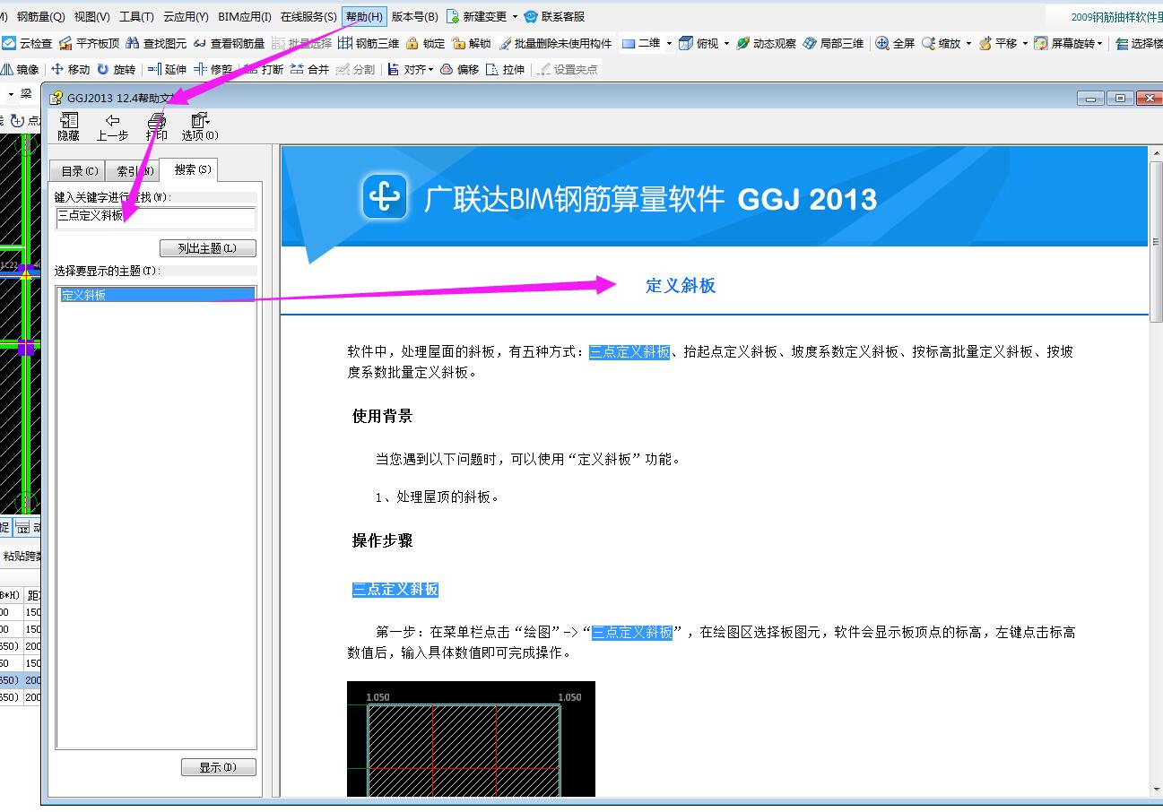1163x812 pixels.
Task: Click the 查看钢筋量 tool
Action: pos(229,43)
